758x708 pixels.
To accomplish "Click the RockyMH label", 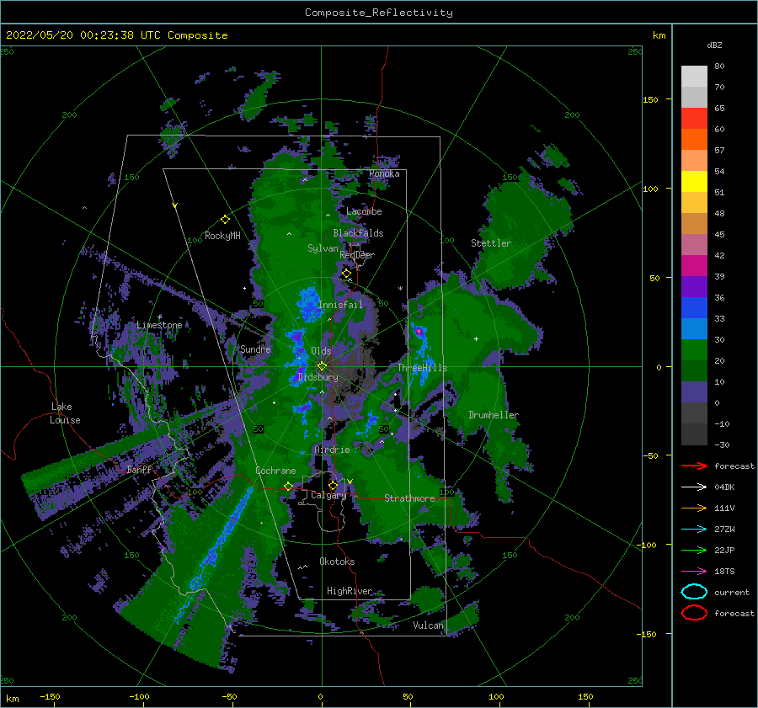I will [222, 236].
